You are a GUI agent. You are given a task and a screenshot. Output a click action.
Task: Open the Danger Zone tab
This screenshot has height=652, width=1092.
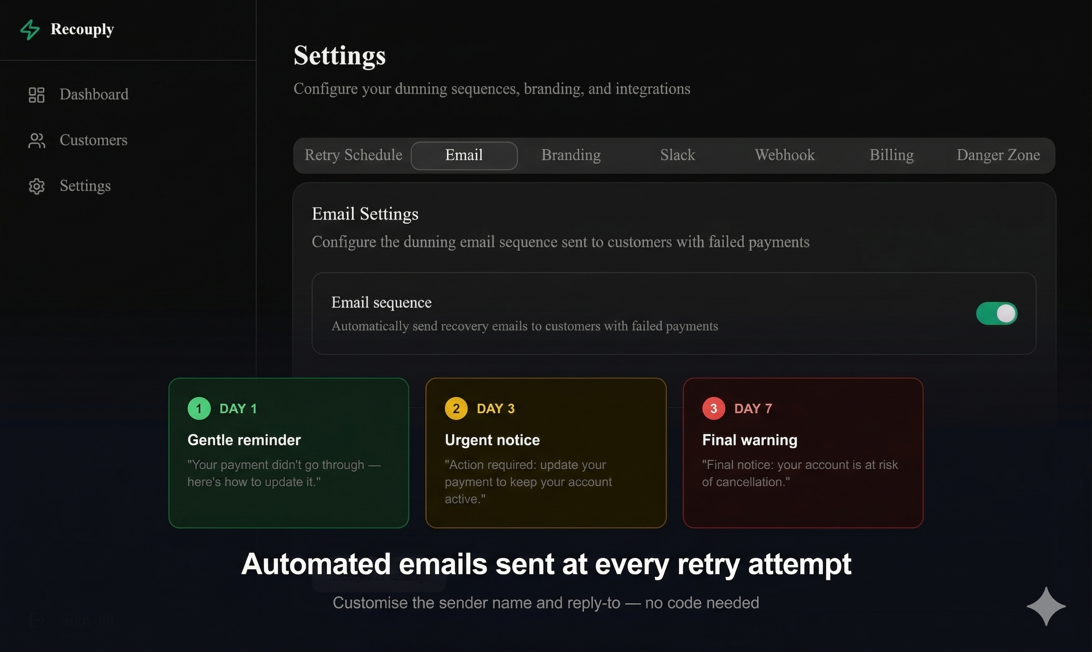pyautogui.click(x=998, y=155)
